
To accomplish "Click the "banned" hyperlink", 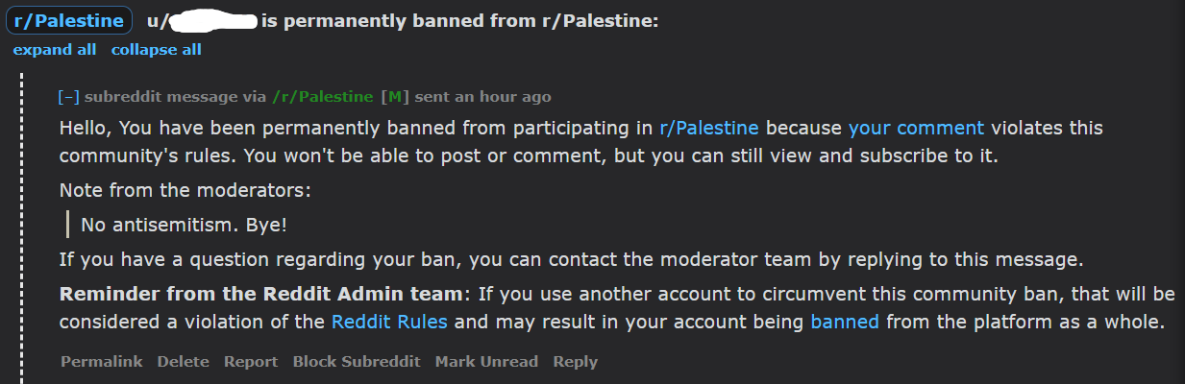I will coord(845,322).
